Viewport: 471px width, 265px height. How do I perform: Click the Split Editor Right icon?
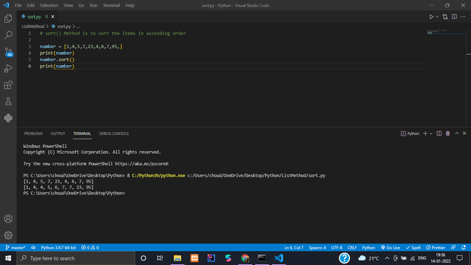[454, 17]
